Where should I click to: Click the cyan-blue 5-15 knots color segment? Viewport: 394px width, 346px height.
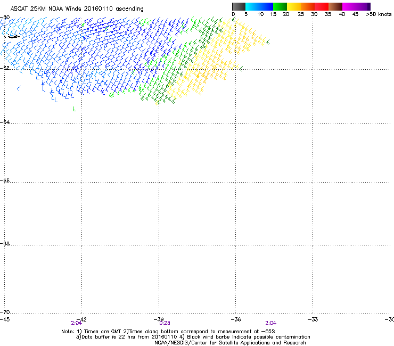tap(259, 6)
